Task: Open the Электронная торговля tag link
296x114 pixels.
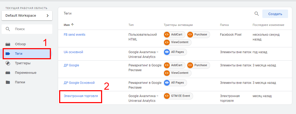Action: pyautogui.click(x=81, y=96)
